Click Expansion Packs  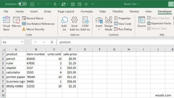(x=159, y=23)
